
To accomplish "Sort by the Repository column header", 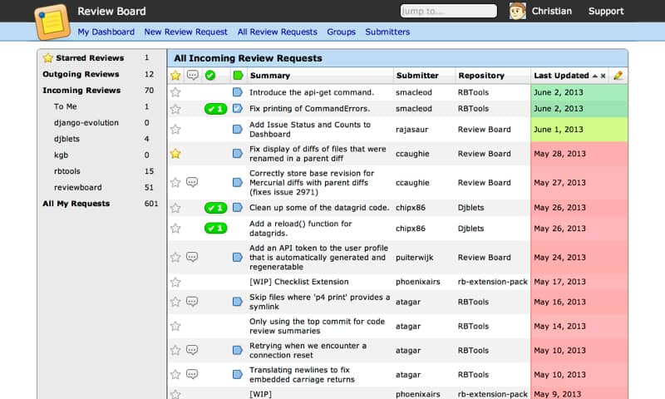I will (481, 76).
